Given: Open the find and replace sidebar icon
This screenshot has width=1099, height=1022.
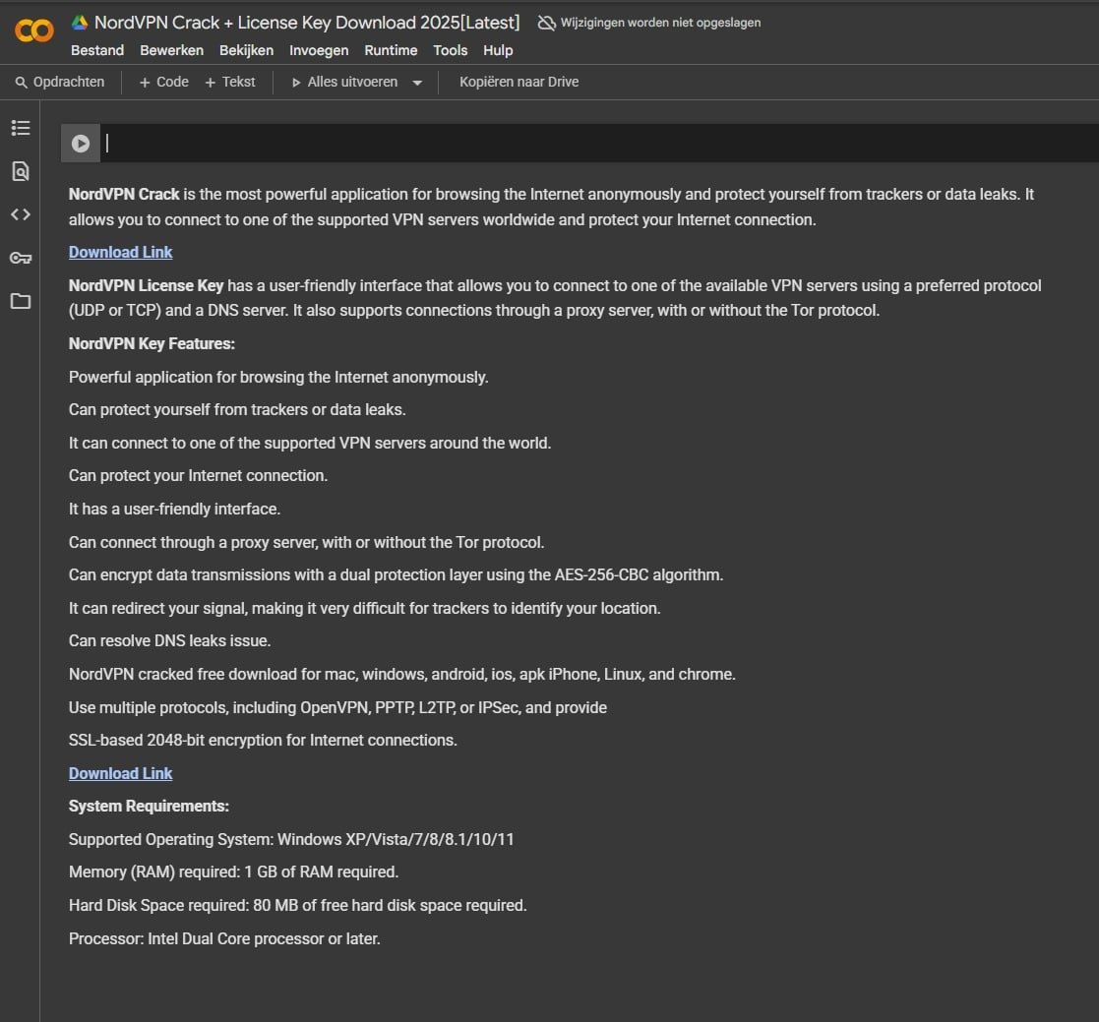Looking at the screenshot, I should (21, 171).
